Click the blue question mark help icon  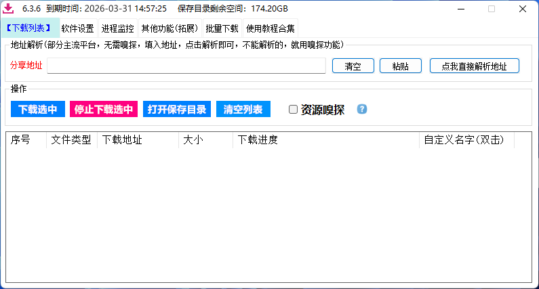coord(362,109)
